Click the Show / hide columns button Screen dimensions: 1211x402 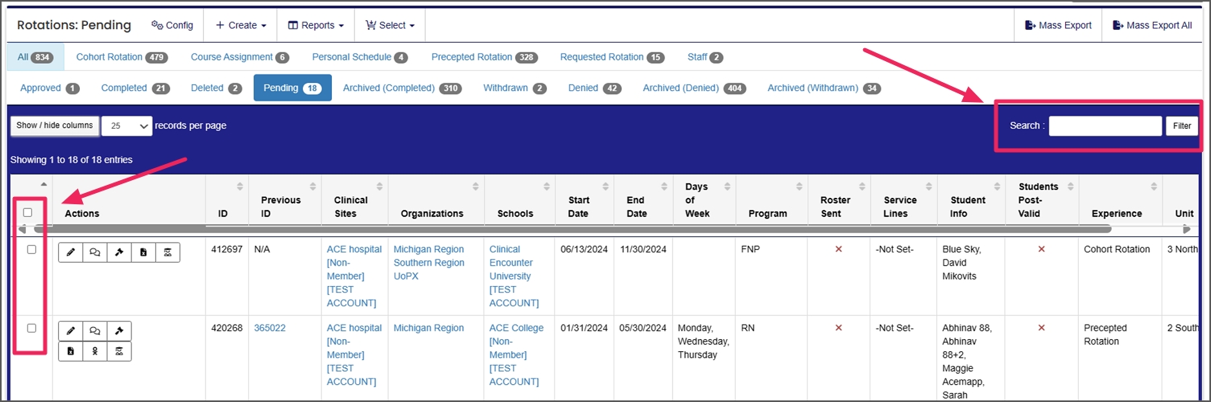(x=55, y=125)
